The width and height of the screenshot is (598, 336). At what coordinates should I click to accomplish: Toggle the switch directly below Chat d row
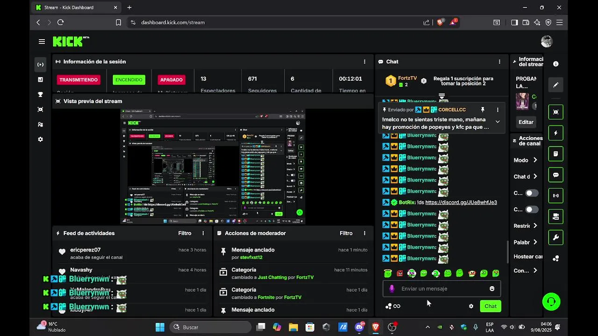click(532, 193)
